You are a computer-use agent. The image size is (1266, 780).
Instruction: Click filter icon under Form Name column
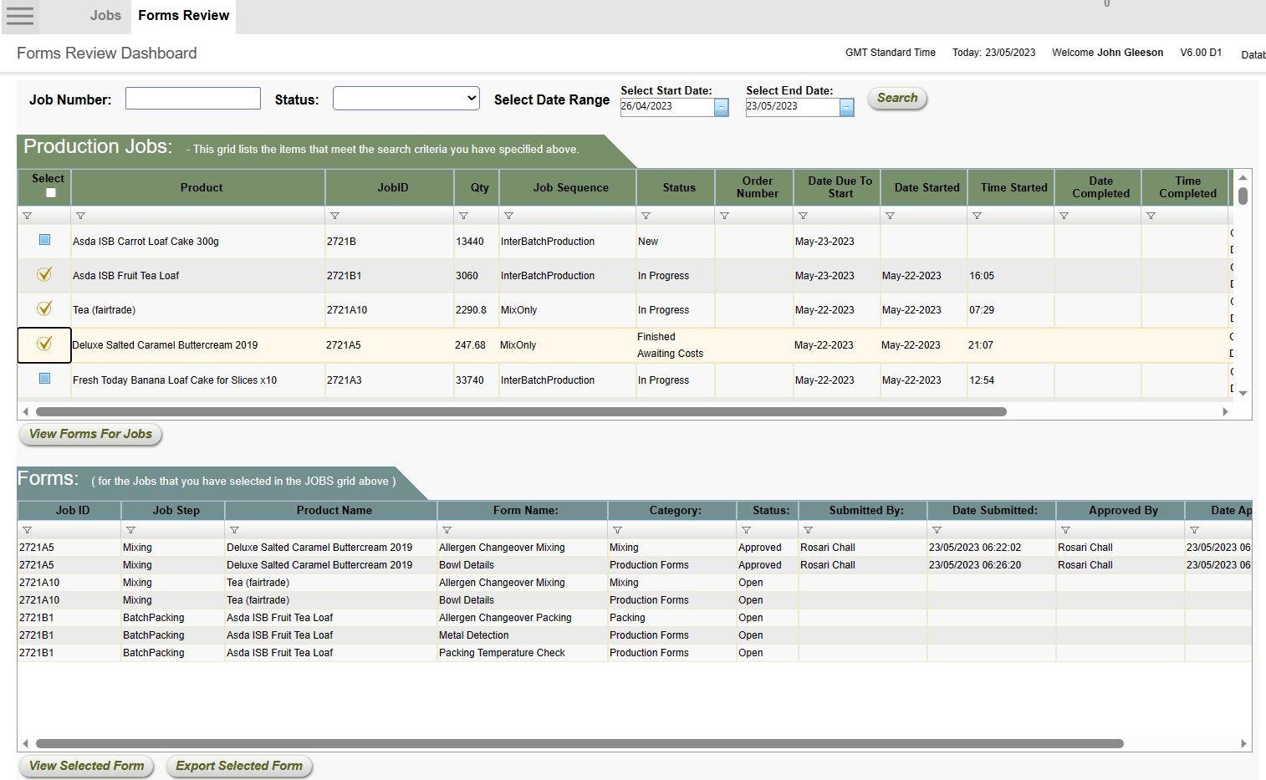(x=447, y=530)
